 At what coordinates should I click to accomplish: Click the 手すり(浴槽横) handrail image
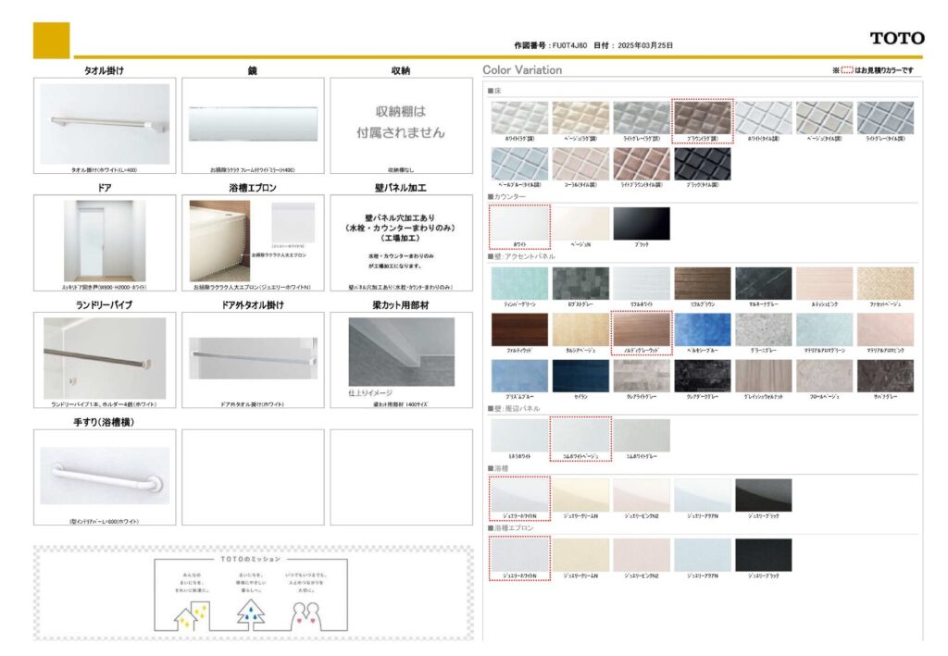coord(105,475)
